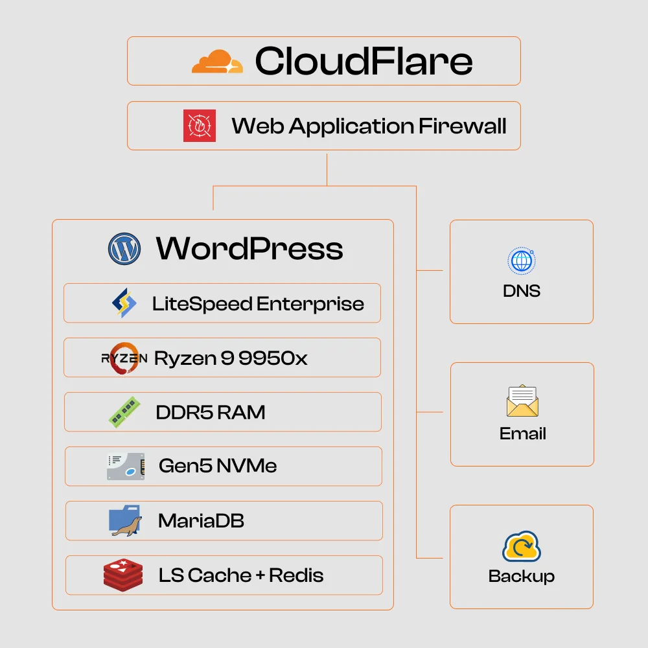This screenshot has height=648, width=648.
Task: Select the CloudFlare title text
Action: coord(364,61)
